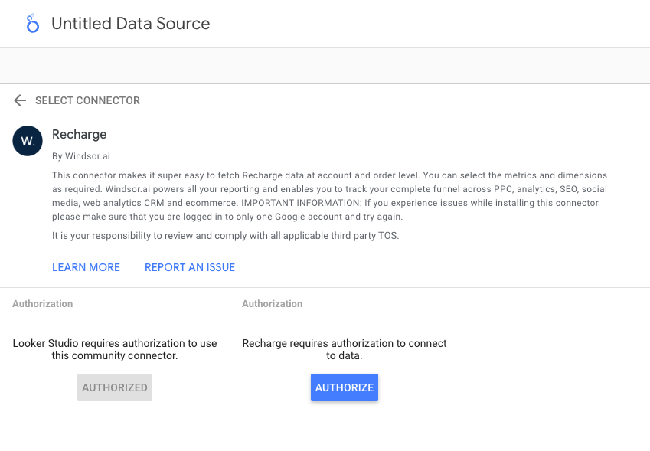Screen dimensions: 650x451
Task: Click the Looker Studio logo icon
Action: (32, 24)
